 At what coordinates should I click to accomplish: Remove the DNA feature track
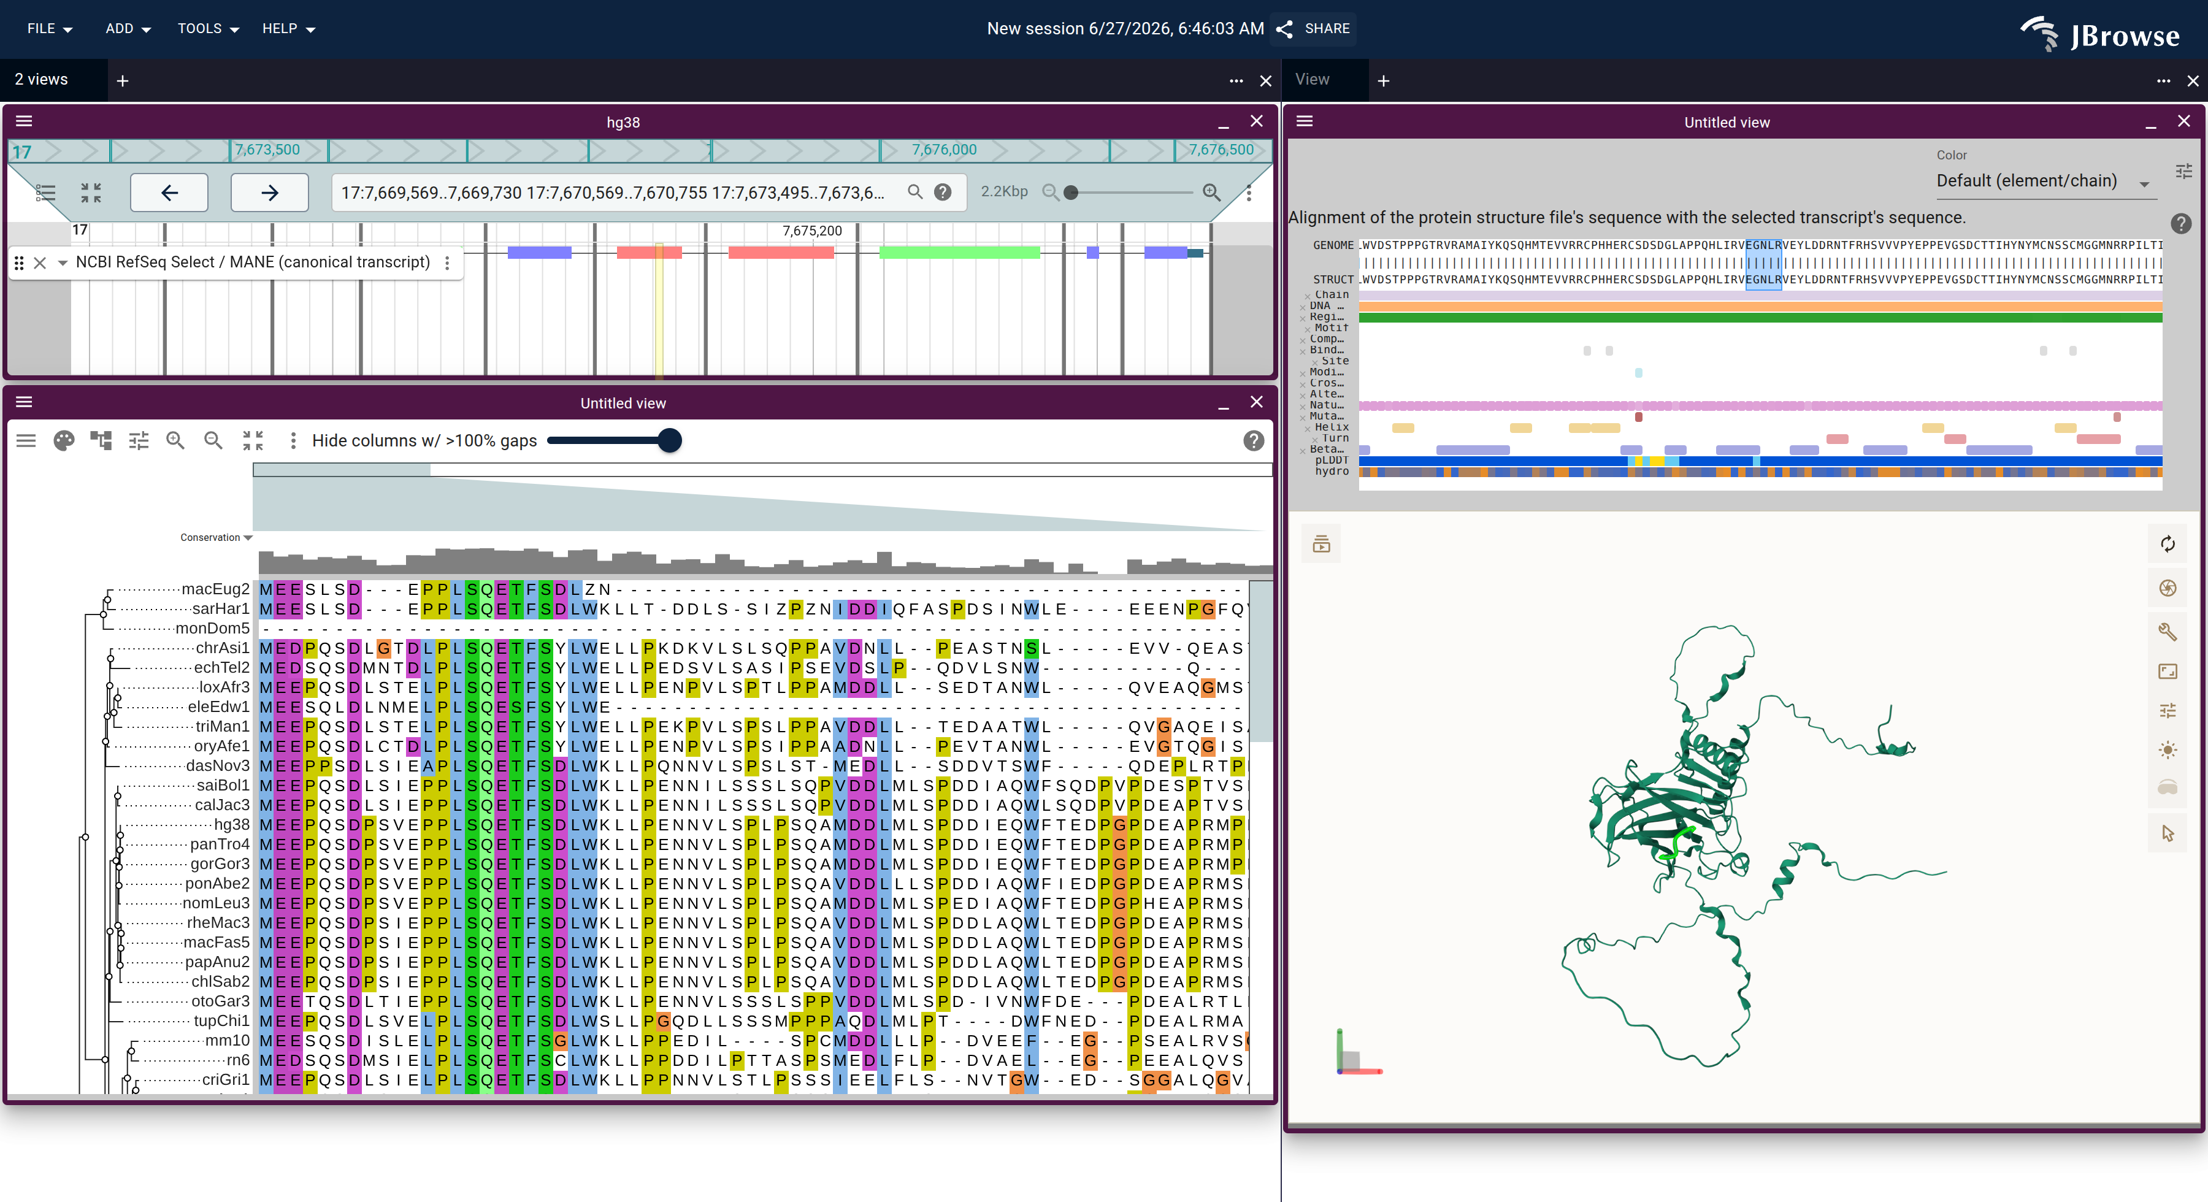point(1303,307)
